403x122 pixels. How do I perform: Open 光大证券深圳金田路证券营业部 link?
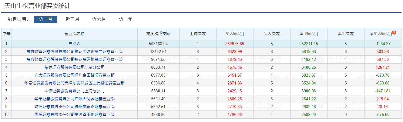click(74, 75)
